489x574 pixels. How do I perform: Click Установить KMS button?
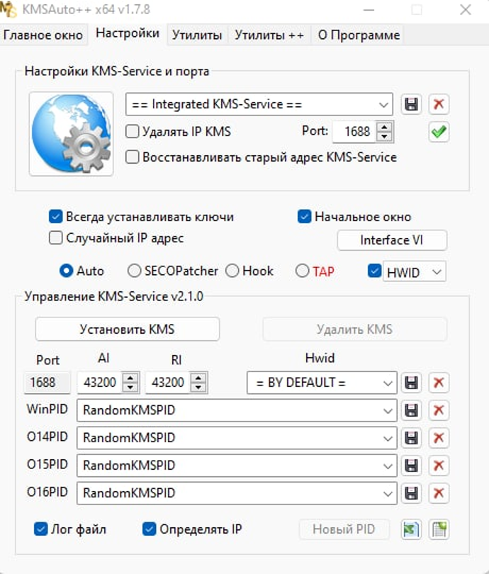point(128,329)
